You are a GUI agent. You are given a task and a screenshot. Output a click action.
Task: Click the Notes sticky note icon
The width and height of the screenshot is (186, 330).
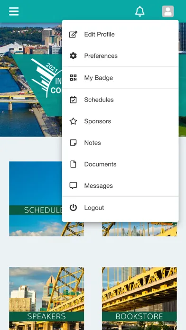pos(73,143)
